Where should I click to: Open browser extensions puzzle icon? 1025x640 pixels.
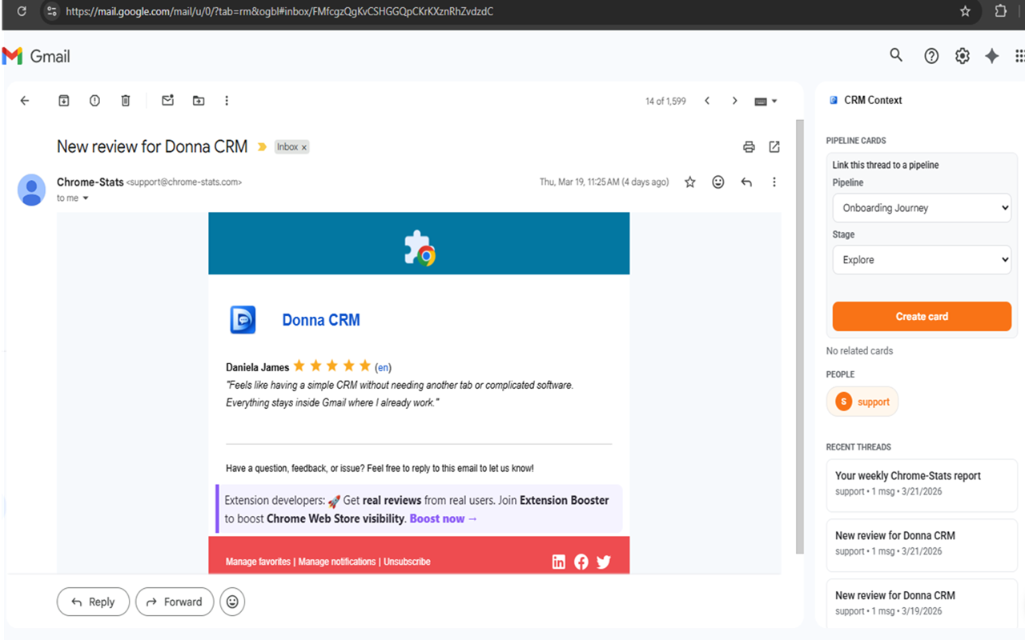coord(1001,11)
